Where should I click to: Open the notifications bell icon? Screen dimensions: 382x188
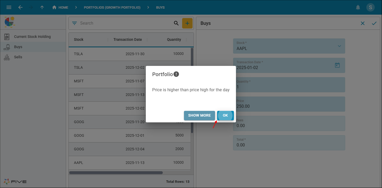[358, 7]
